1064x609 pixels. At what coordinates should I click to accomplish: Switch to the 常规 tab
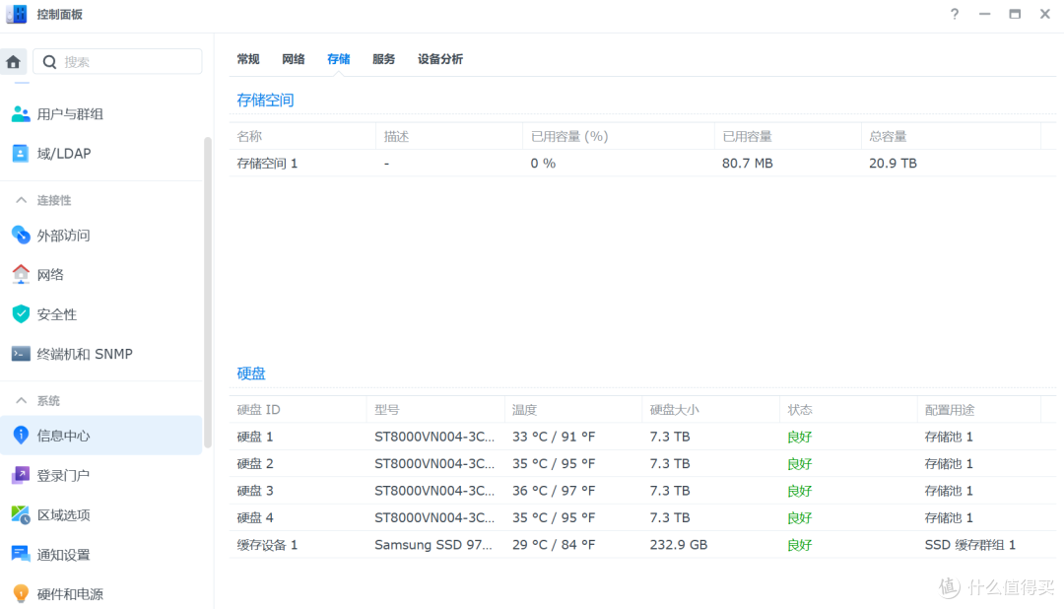coord(248,59)
